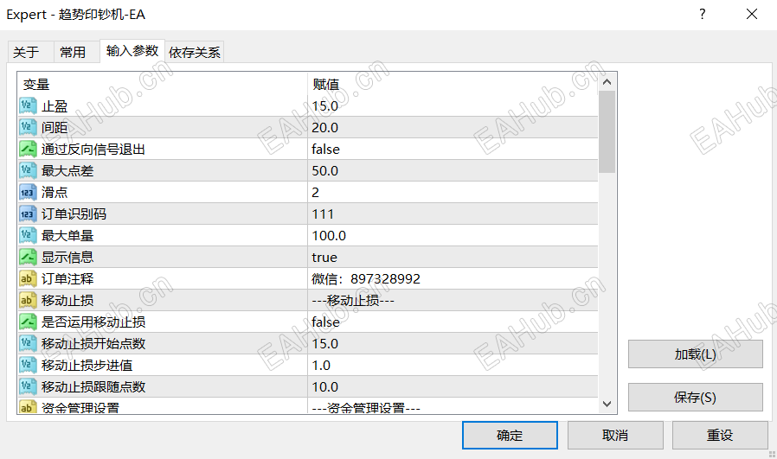The height and width of the screenshot is (459, 777).
Task: Select the value ---移动止损---
Action: pyautogui.click(x=353, y=301)
